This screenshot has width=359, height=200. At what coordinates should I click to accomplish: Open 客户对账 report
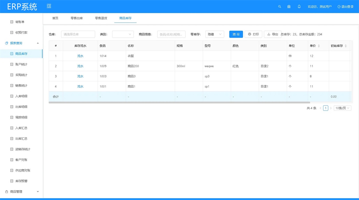coord(21,160)
